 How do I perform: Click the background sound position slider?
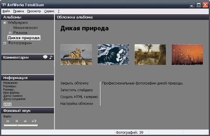point(21,125)
